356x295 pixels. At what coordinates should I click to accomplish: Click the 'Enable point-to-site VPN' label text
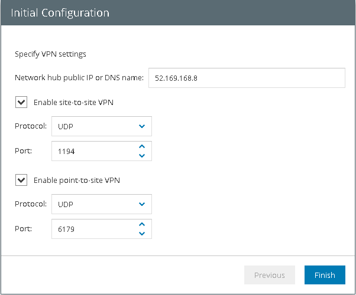point(77,180)
